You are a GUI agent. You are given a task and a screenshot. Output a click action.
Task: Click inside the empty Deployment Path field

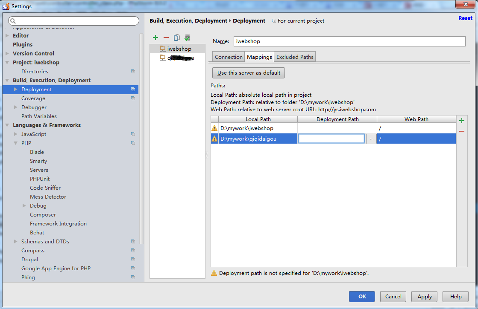point(331,138)
